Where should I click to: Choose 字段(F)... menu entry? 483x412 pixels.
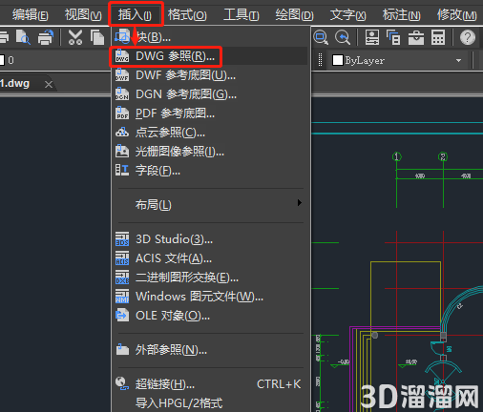211,171
